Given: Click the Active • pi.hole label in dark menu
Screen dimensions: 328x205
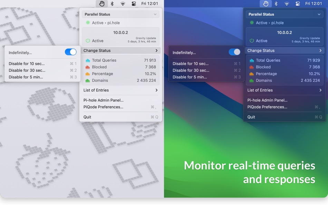Looking at the screenshot, I should point(270,23).
